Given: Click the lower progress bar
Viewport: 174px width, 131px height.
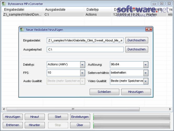Looking at the screenshot, I should tap(132, 125).
